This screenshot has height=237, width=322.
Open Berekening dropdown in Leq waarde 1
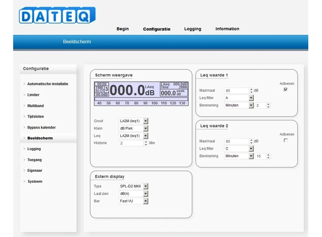pos(239,105)
